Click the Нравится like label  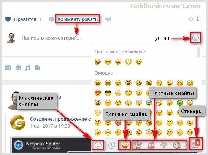[25, 19]
